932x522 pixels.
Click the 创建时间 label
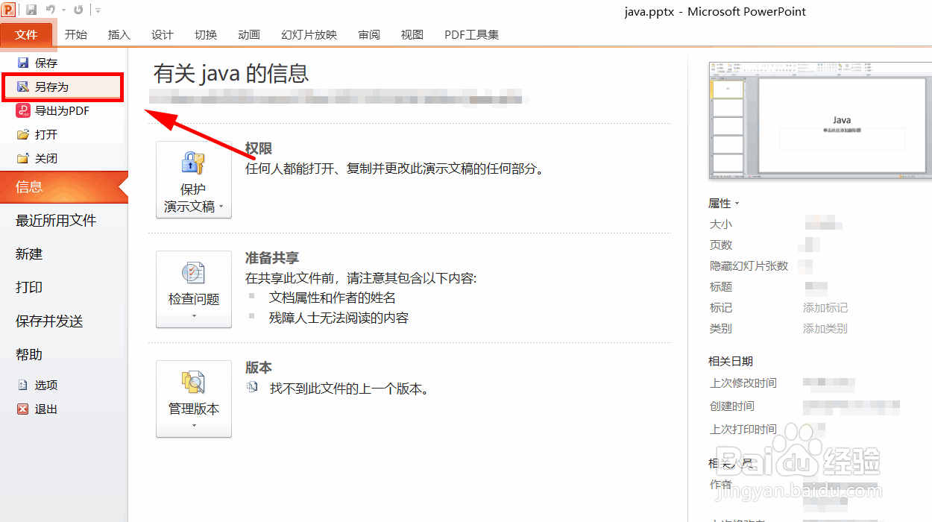[732, 406]
